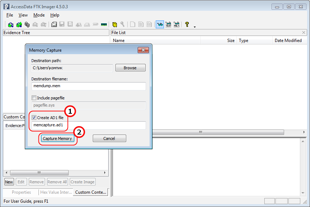Click the Add All Attached Devices icon
The width and height of the screenshot is (310, 207).
pos(19,25)
